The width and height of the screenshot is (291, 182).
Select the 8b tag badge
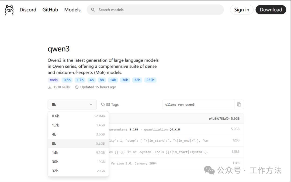click(x=102, y=80)
